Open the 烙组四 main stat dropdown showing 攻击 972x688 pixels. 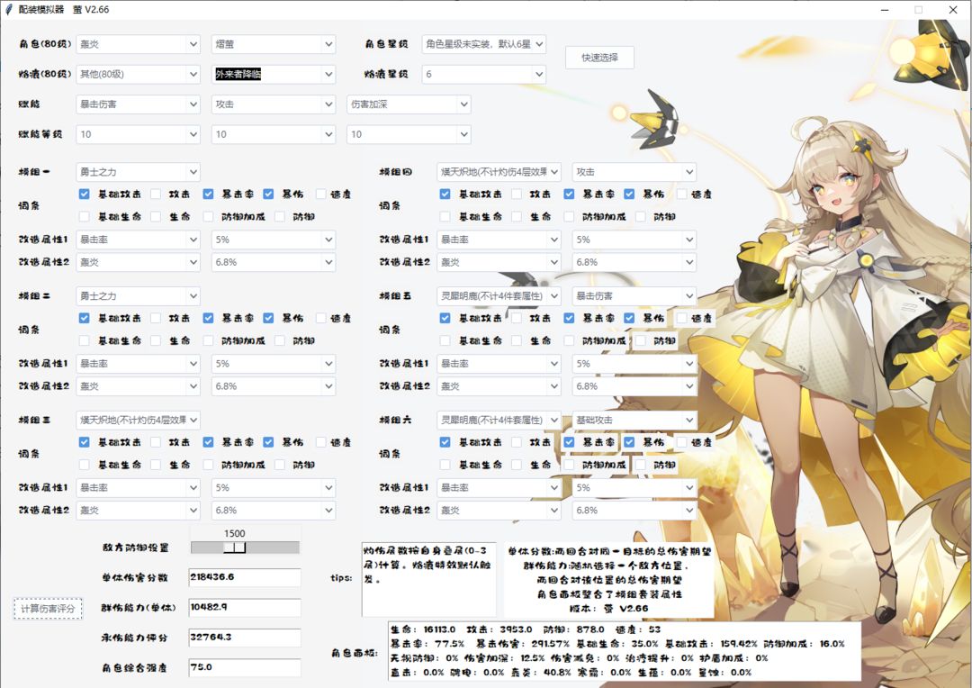click(634, 172)
